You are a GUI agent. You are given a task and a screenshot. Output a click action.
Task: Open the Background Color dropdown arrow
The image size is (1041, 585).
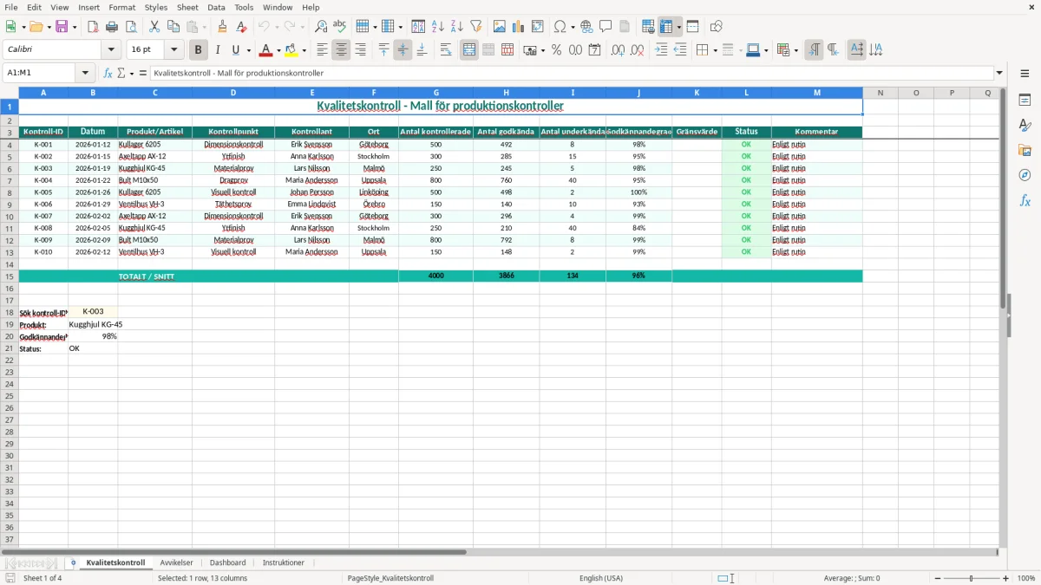[x=304, y=50]
